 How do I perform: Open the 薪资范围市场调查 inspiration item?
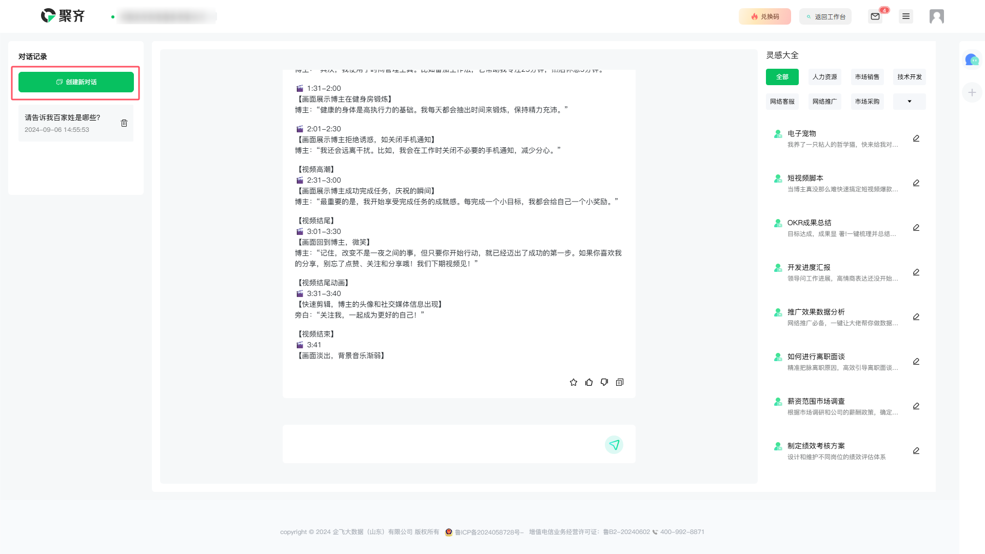pos(846,406)
